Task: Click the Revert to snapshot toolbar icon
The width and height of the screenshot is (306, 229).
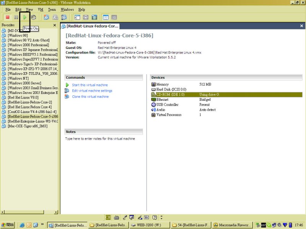Action: point(55,17)
